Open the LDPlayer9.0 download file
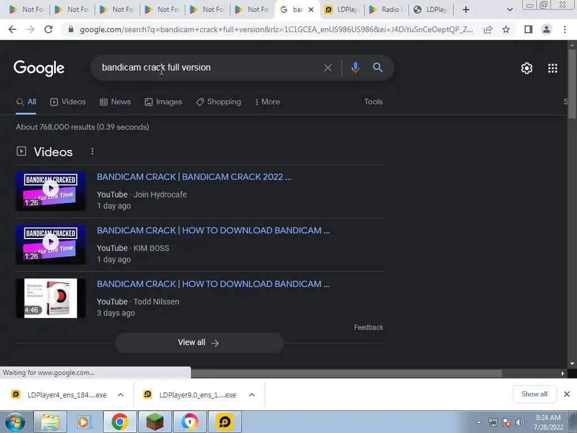 [190, 395]
